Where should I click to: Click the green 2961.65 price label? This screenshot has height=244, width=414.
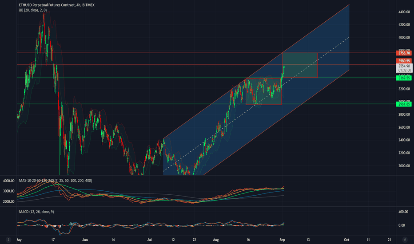pyautogui.click(x=404, y=104)
